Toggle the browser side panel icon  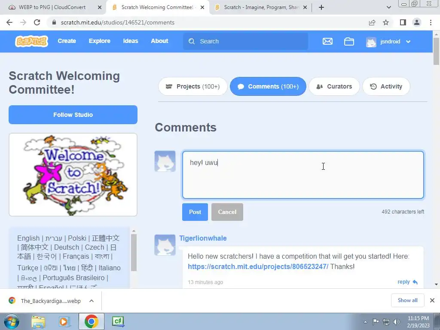(x=403, y=22)
